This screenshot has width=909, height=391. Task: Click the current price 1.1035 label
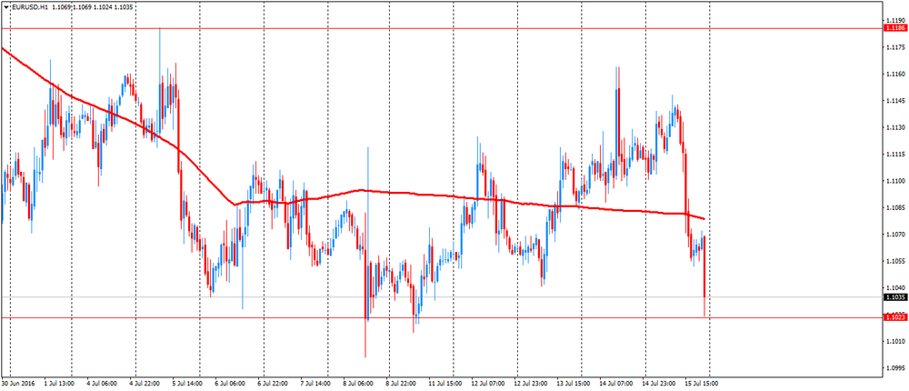click(895, 296)
